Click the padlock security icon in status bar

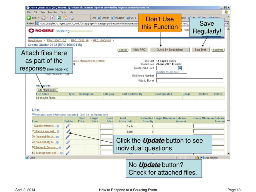(x=197, y=157)
